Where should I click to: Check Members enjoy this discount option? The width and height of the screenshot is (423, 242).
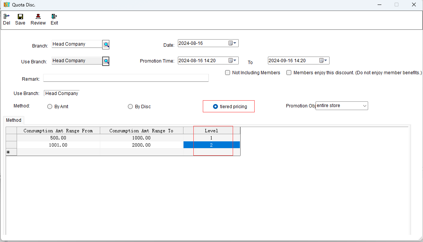click(x=289, y=73)
